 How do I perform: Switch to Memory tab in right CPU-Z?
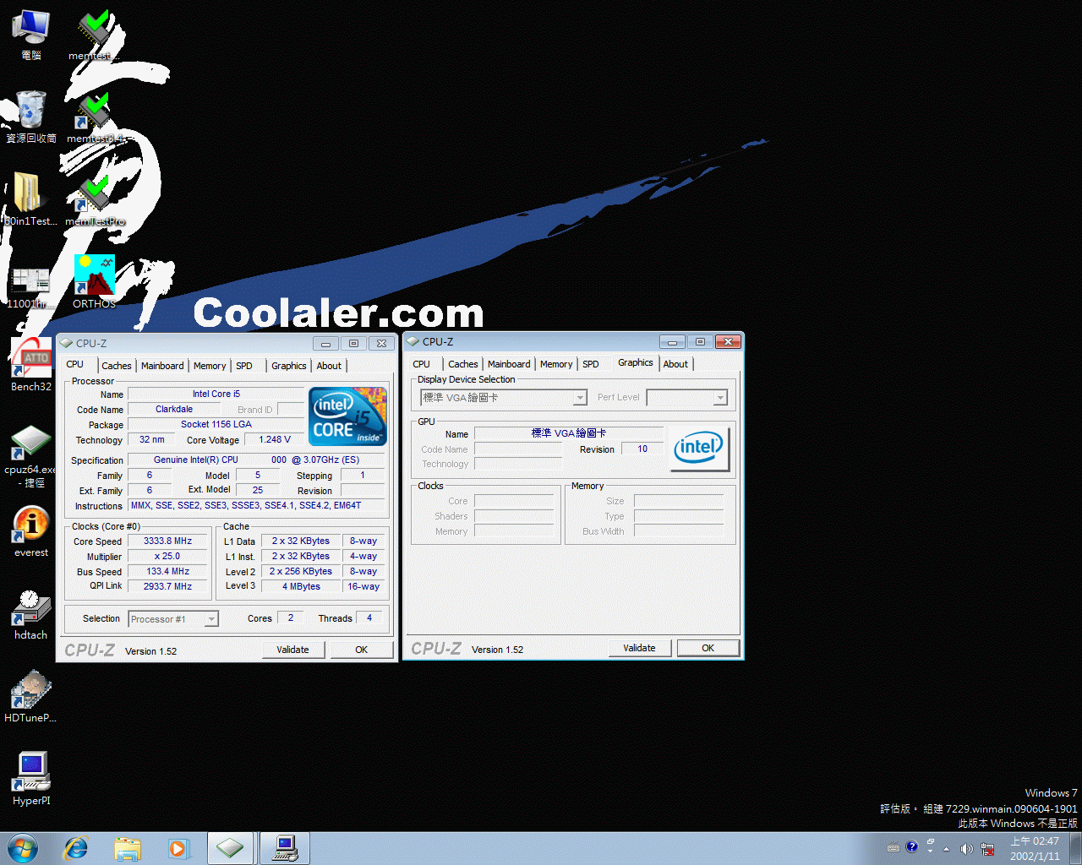point(556,364)
